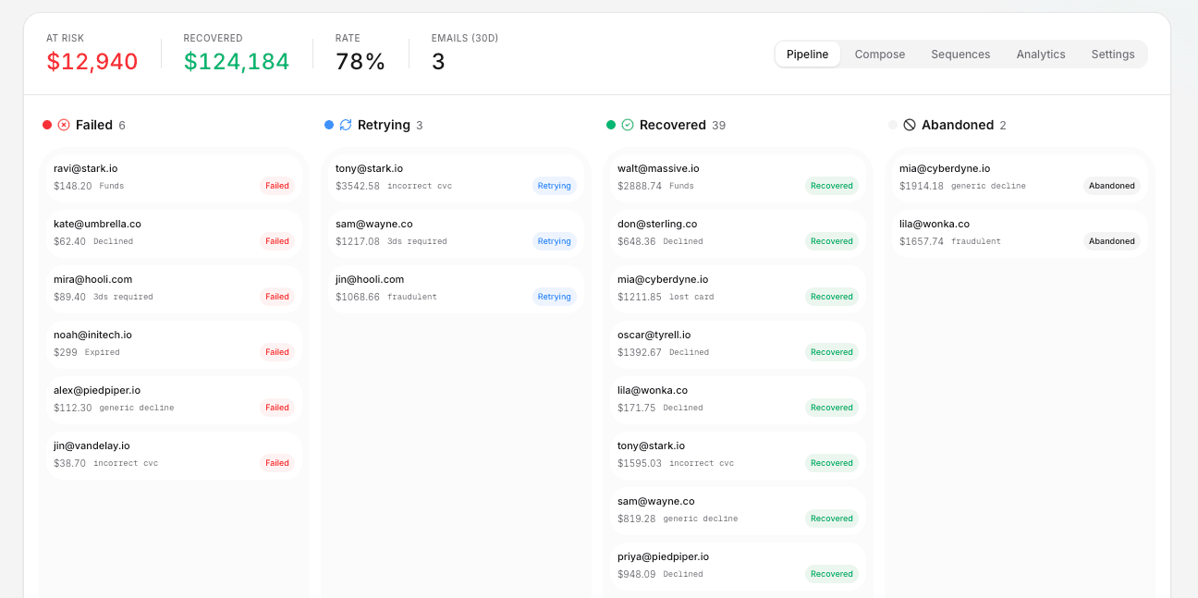Click the $1914.18 amount in Abandoned

pyautogui.click(x=922, y=186)
